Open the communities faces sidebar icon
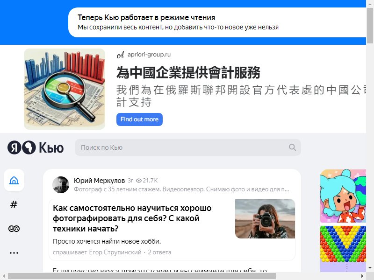The width and height of the screenshot is (374, 280). click(x=14, y=229)
